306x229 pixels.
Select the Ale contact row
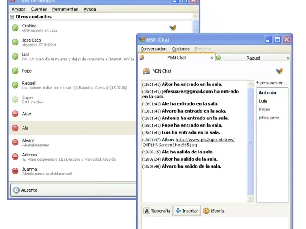[72, 128]
